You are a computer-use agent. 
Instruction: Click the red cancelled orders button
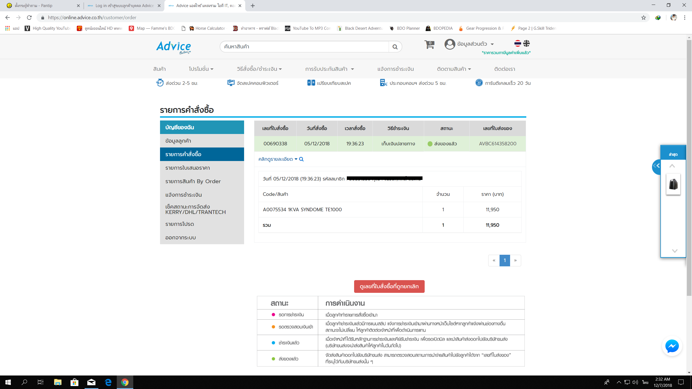pos(389,286)
